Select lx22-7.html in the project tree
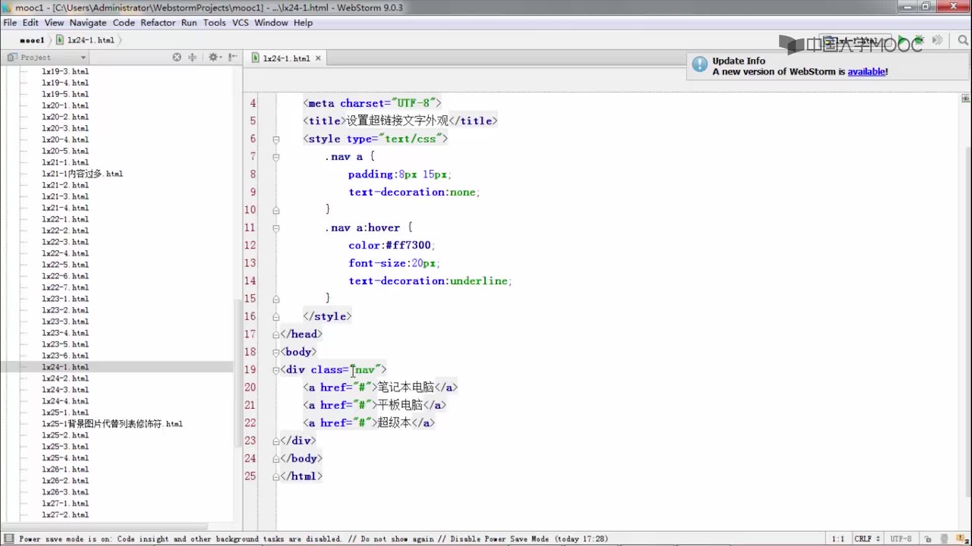This screenshot has width=972, height=546. [x=65, y=288]
